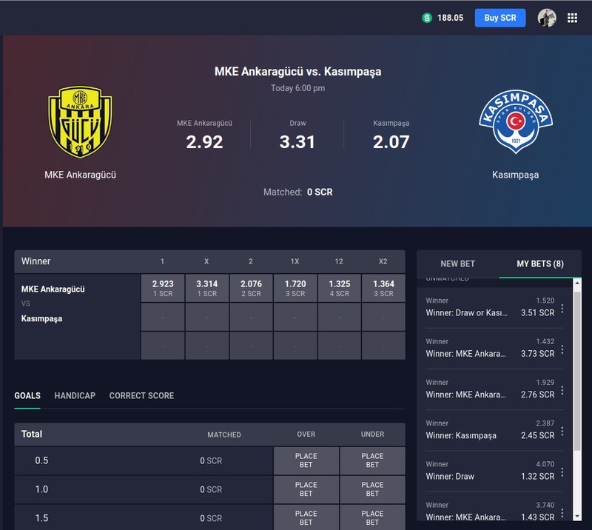
Task: Open the GOALS tab
Action: (x=27, y=395)
